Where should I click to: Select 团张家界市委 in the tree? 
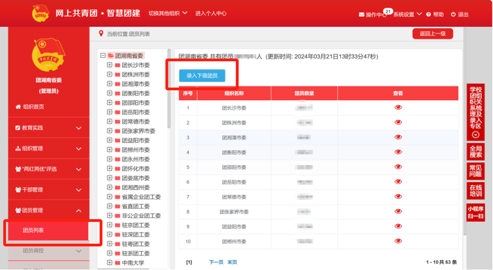click(138, 131)
